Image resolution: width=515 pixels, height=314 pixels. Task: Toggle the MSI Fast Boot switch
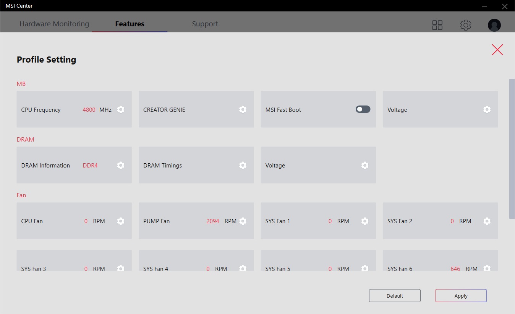pos(363,109)
